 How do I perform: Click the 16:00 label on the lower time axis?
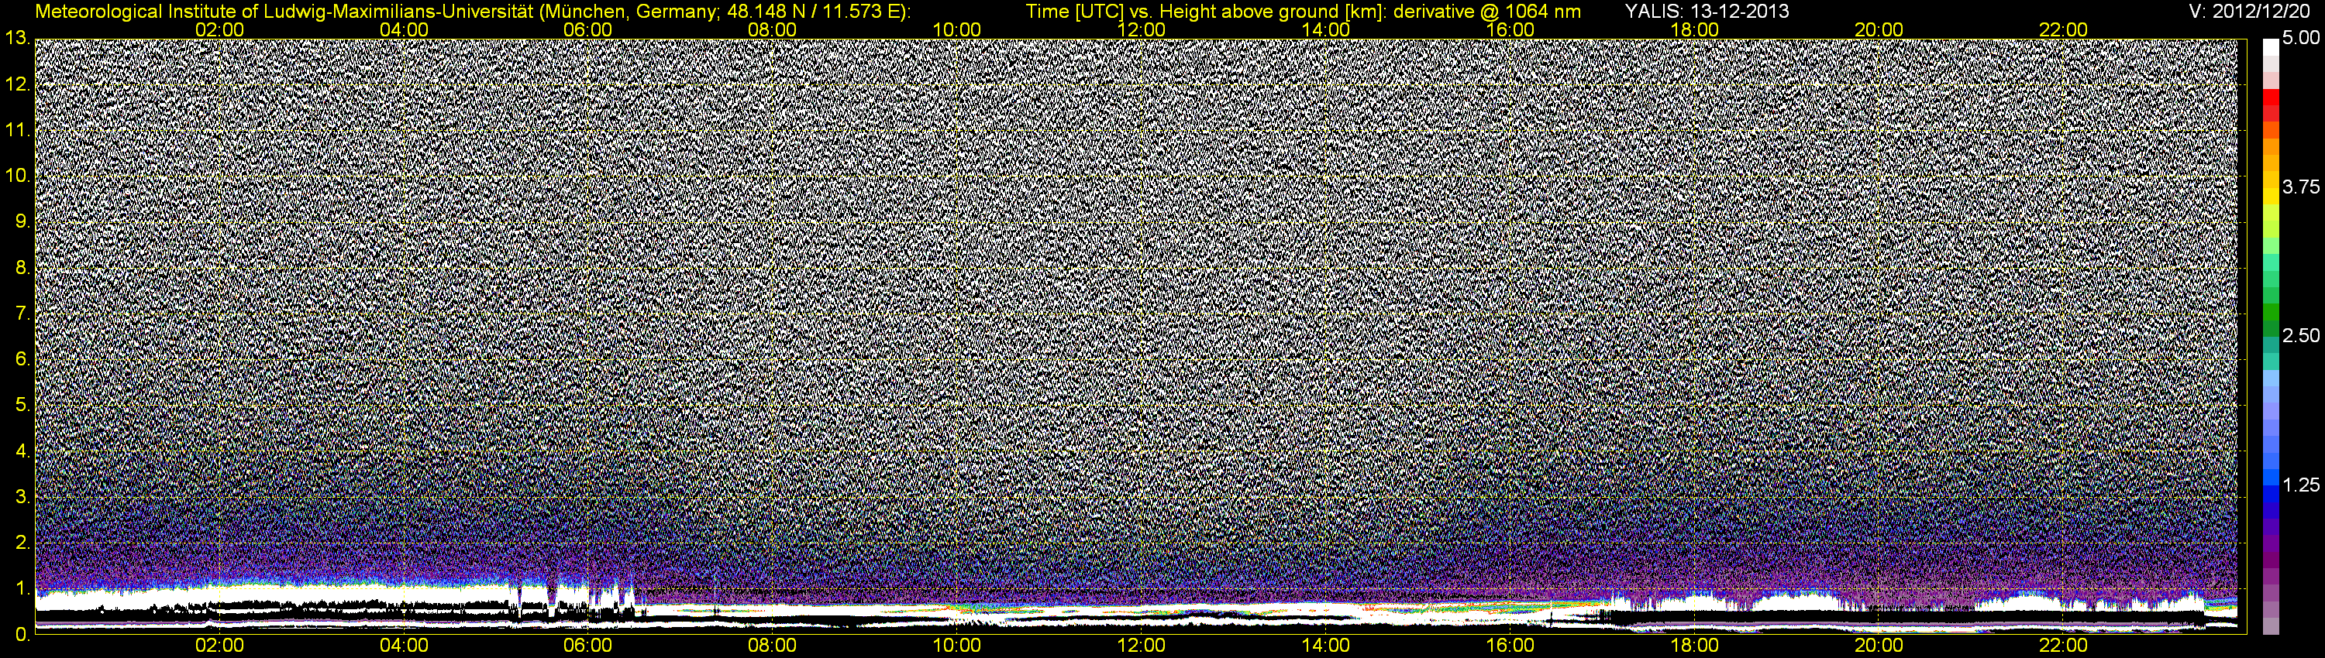point(1510,646)
